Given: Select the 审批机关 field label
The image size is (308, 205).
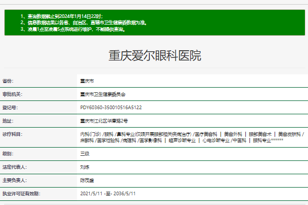Looking at the screenshot, I should point(12,94).
